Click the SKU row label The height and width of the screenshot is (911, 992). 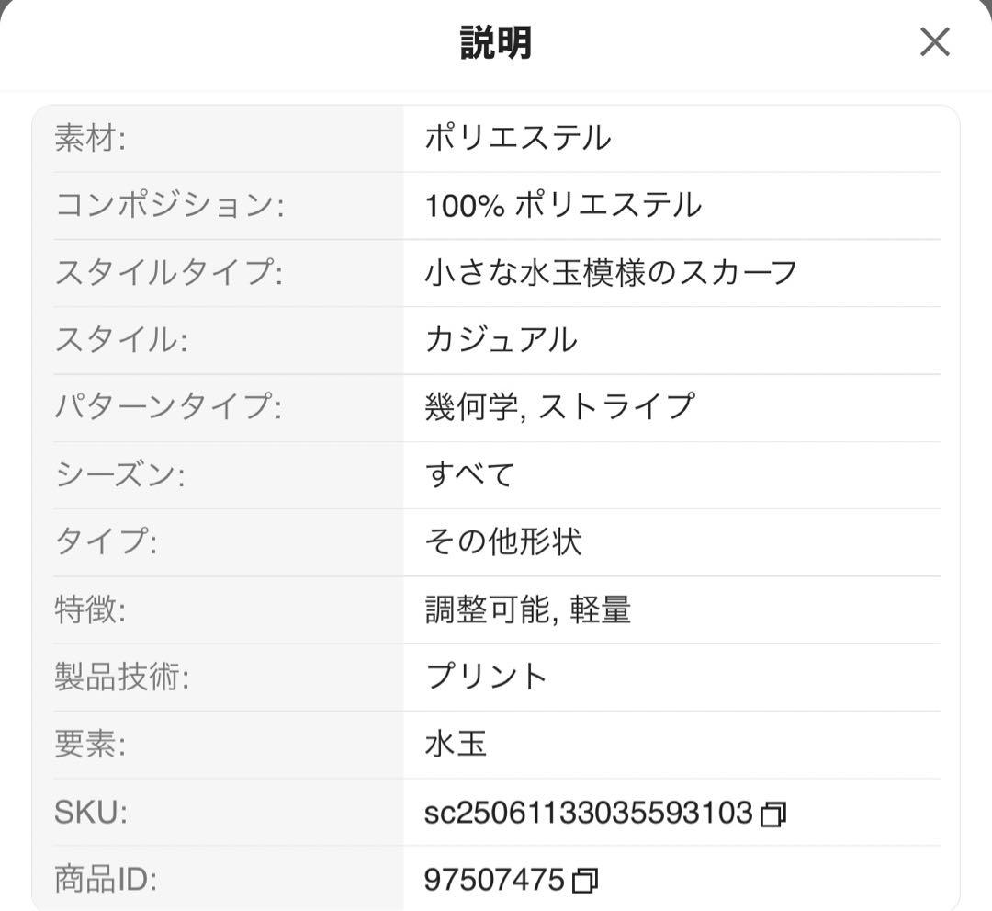coord(91,813)
